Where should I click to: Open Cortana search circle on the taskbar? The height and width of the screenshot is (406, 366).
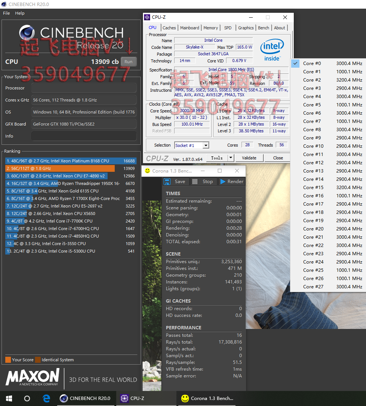tap(27, 398)
